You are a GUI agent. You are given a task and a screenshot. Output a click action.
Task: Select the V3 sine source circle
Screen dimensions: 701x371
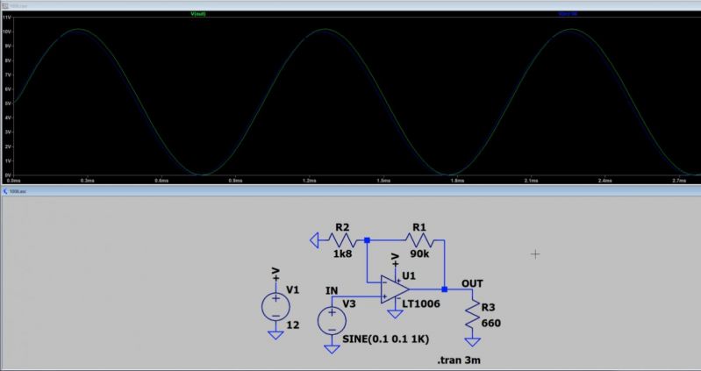pos(332,319)
